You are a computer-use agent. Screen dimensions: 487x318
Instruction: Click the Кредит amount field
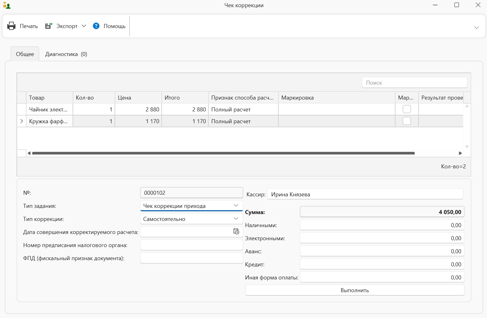(382, 264)
